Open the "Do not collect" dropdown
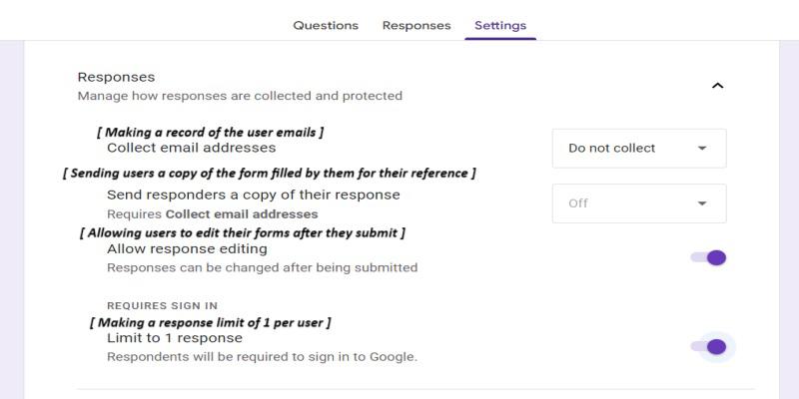Viewport: 799px width, 399px height. coord(638,148)
